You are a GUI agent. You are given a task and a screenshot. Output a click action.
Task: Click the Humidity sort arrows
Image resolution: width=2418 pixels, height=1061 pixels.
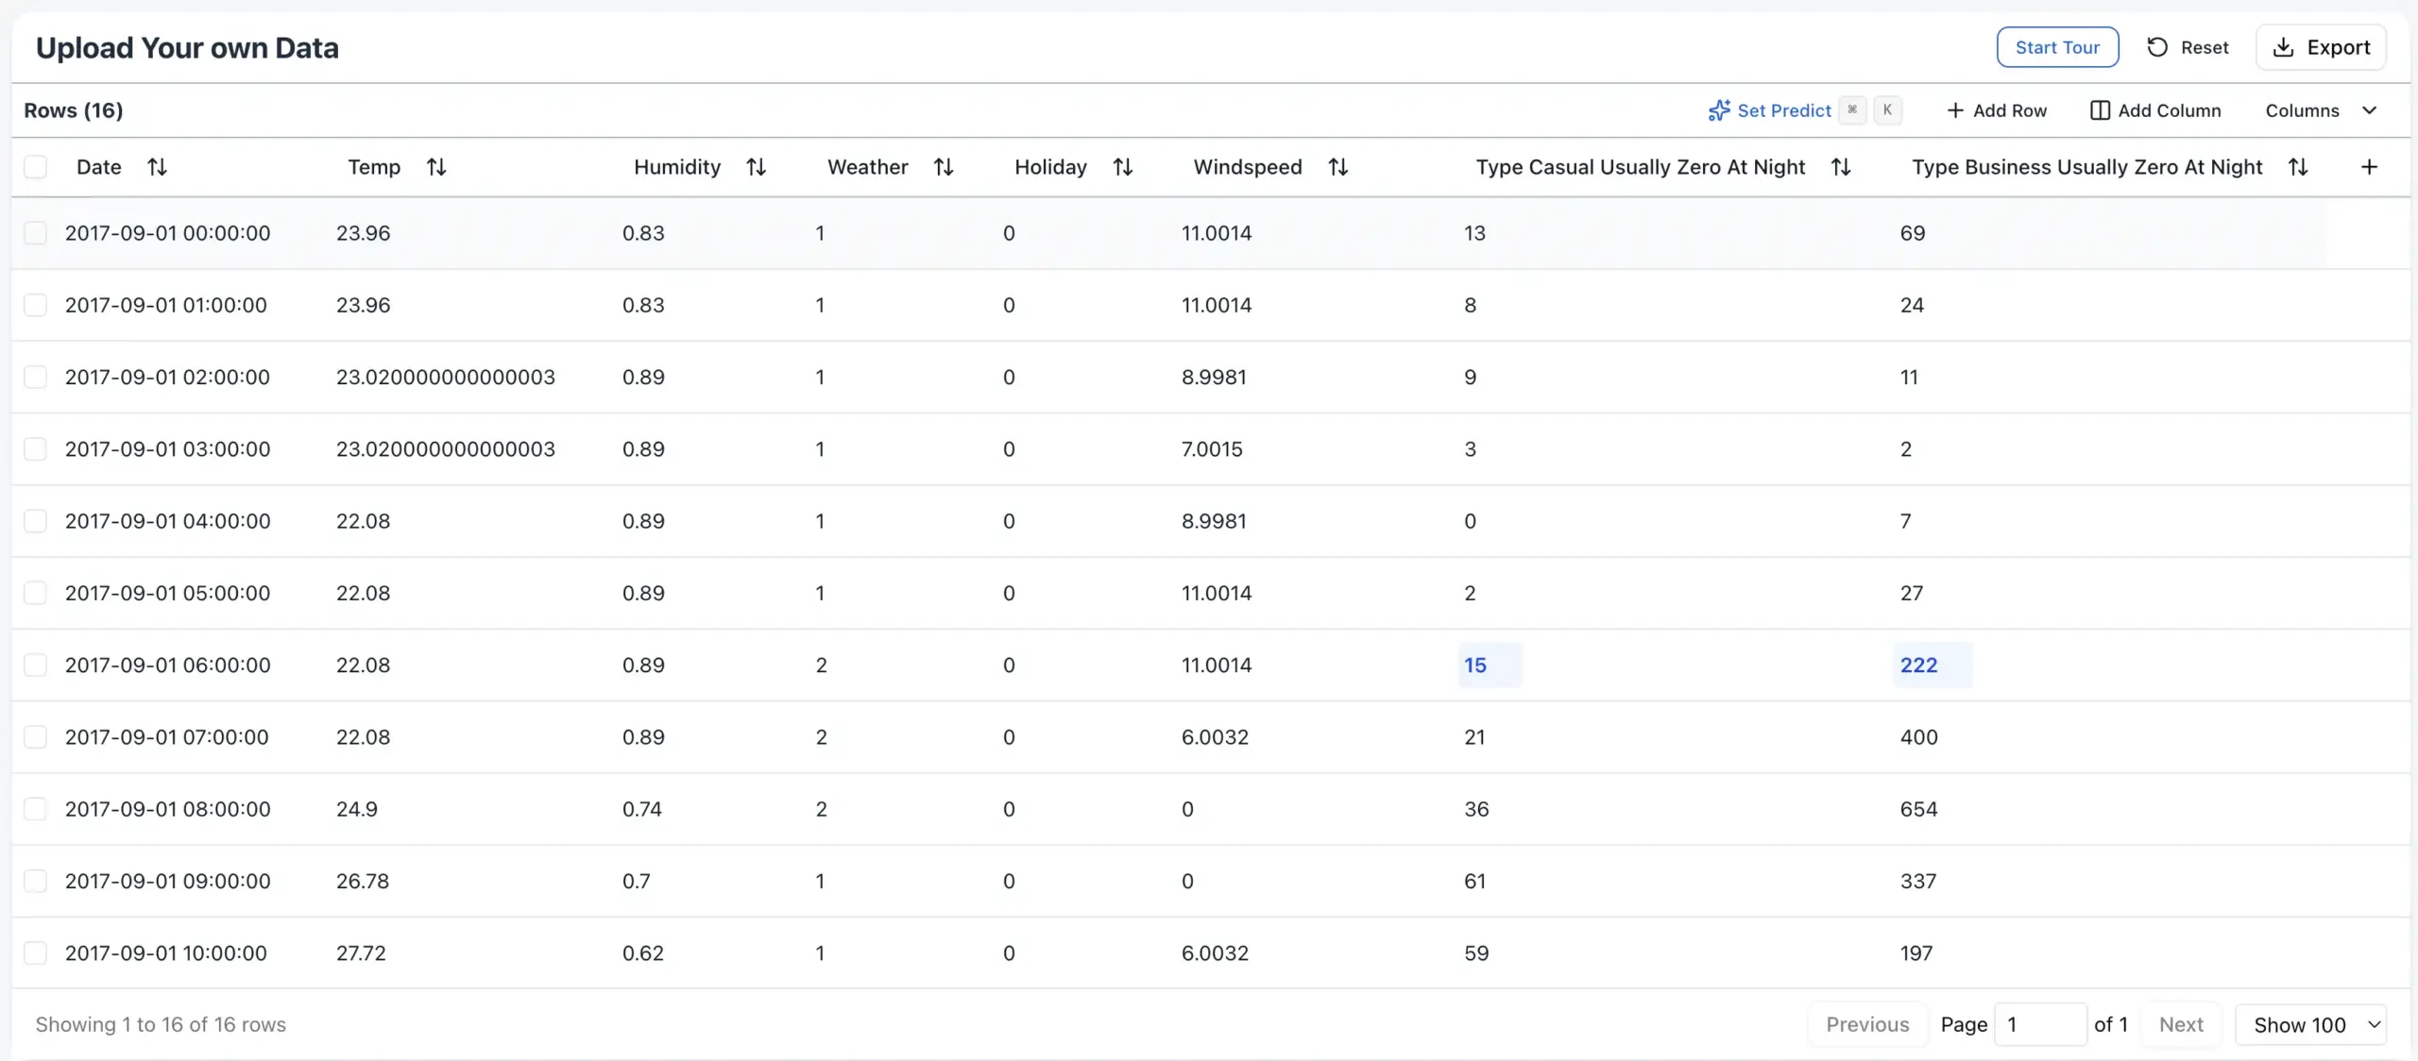coord(756,167)
